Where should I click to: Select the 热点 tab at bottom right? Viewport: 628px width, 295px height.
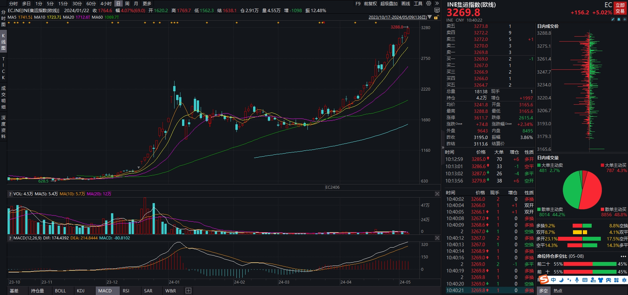coord(558,291)
